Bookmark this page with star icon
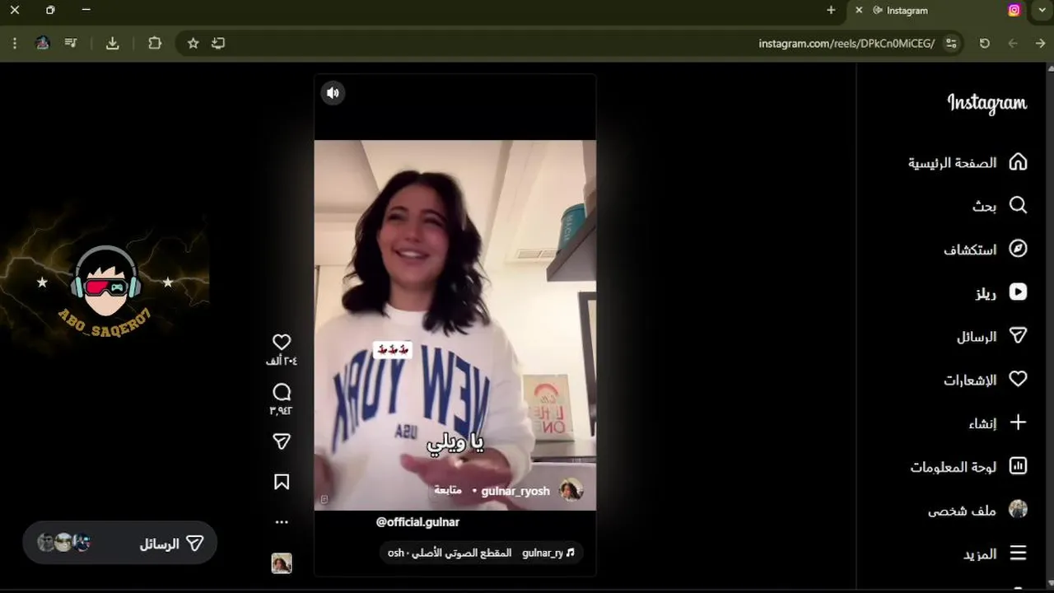This screenshot has width=1054, height=593. [193, 44]
